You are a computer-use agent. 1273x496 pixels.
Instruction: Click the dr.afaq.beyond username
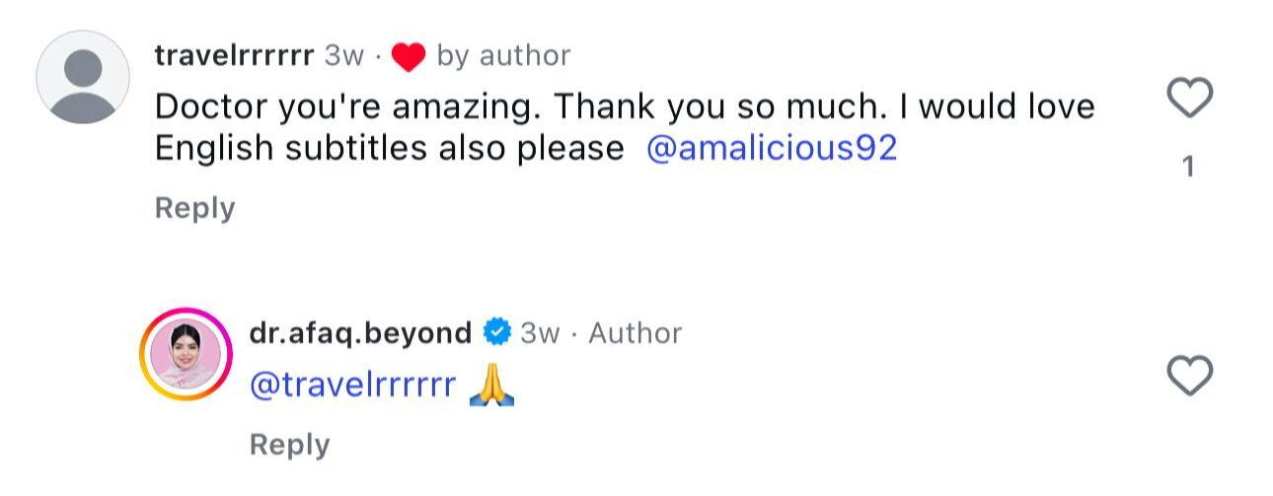(x=361, y=333)
